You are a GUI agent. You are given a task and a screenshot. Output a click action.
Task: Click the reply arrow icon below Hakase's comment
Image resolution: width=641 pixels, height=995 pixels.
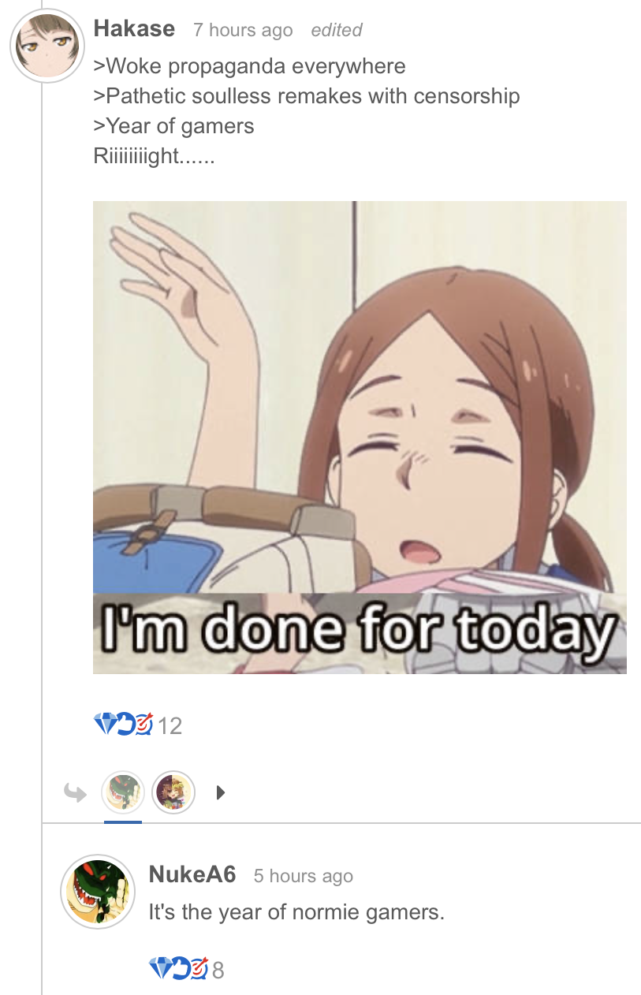pyautogui.click(x=76, y=793)
